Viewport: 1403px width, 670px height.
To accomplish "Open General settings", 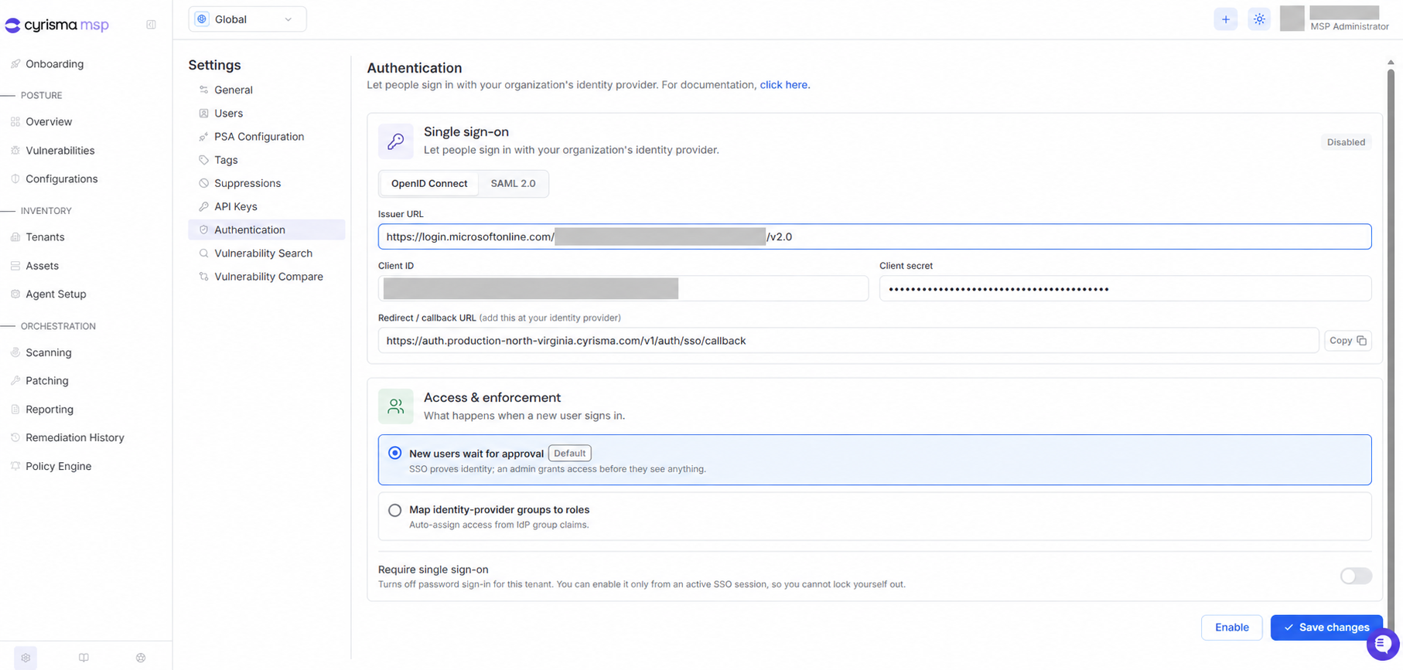I will point(266,90).
